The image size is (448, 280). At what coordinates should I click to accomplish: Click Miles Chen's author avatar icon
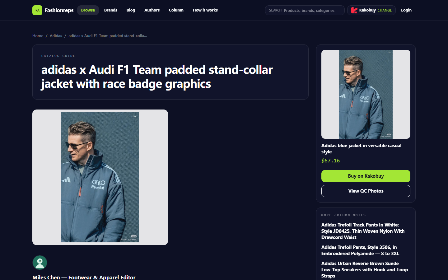(x=40, y=263)
